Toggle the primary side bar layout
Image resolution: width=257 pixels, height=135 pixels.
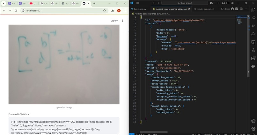tap(219, 3)
